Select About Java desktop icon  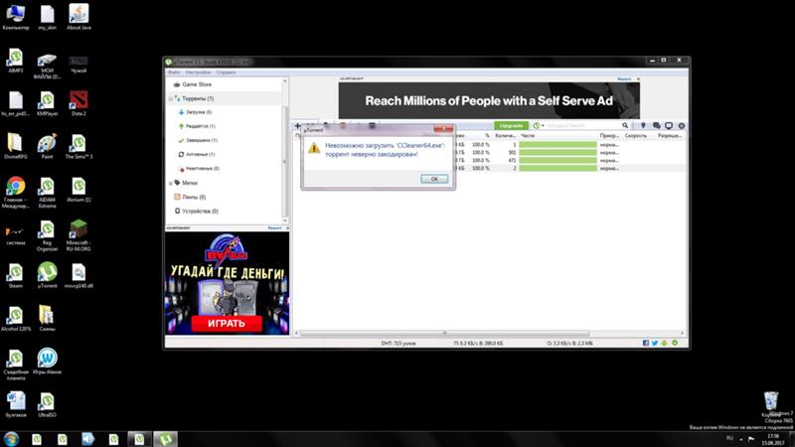[x=79, y=17]
